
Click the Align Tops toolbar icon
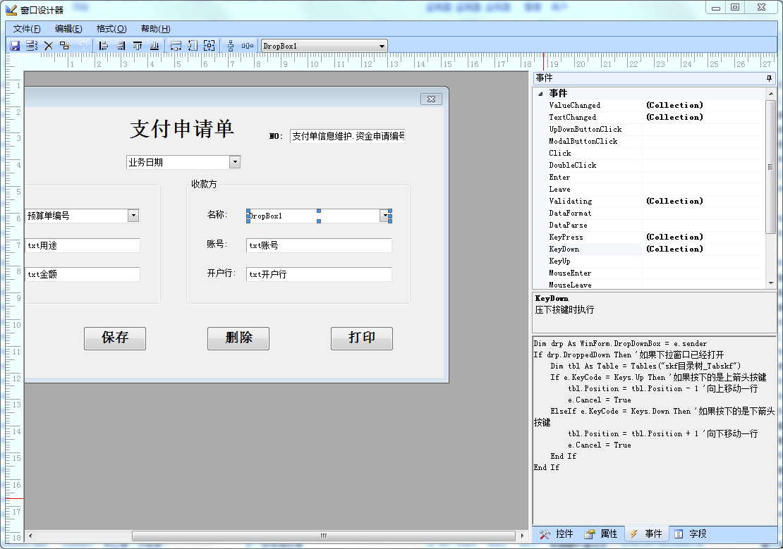pyautogui.click(x=138, y=46)
